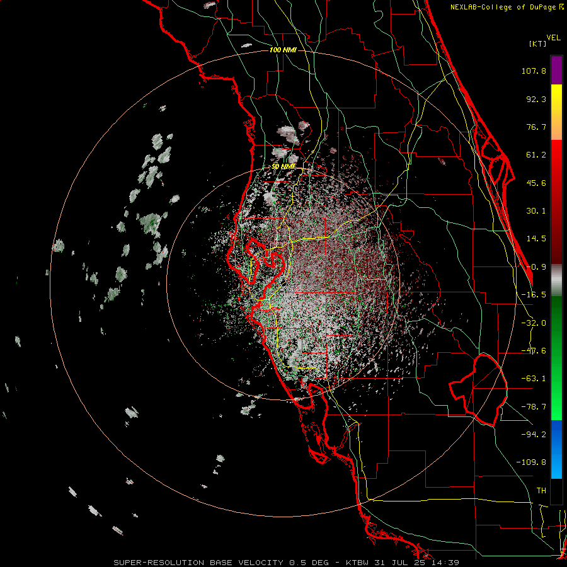
Task: Click the 45.6 velocity scale value
Action: [536, 183]
